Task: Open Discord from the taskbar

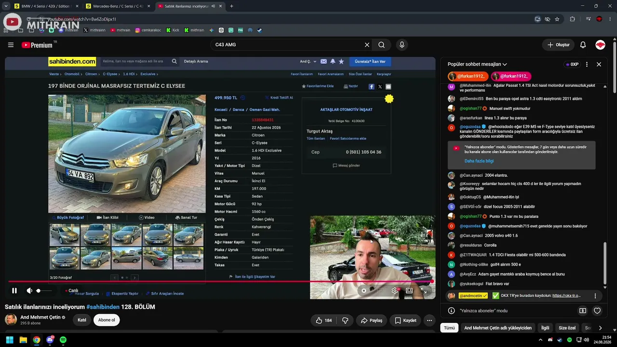Action: pos(50,340)
